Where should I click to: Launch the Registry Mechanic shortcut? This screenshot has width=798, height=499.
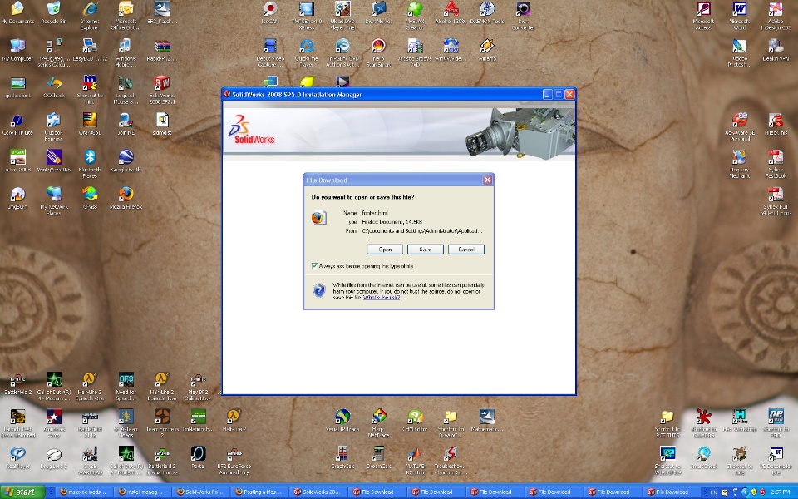point(740,164)
